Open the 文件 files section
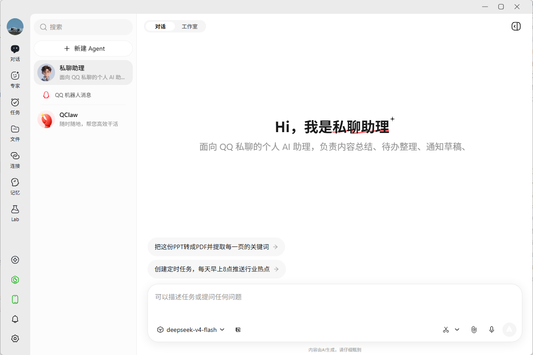This screenshot has width=533, height=355. (15, 133)
